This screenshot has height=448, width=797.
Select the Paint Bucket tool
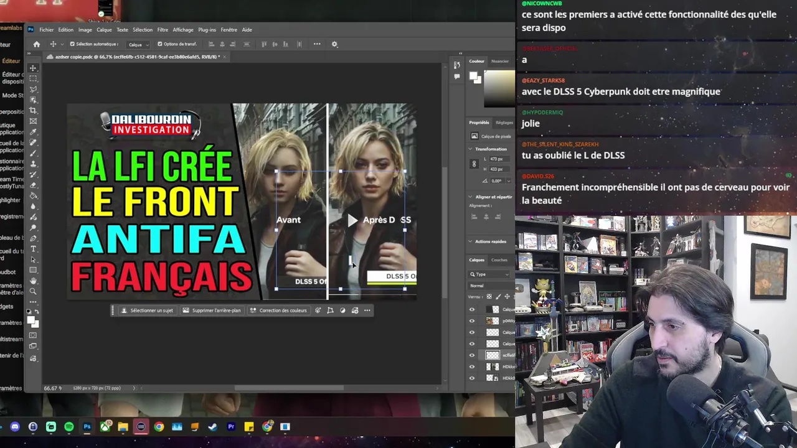pyautogui.click(x=33, y=195)
